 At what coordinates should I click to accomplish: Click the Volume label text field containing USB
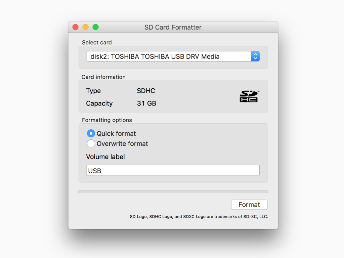[x=173, y=170]
